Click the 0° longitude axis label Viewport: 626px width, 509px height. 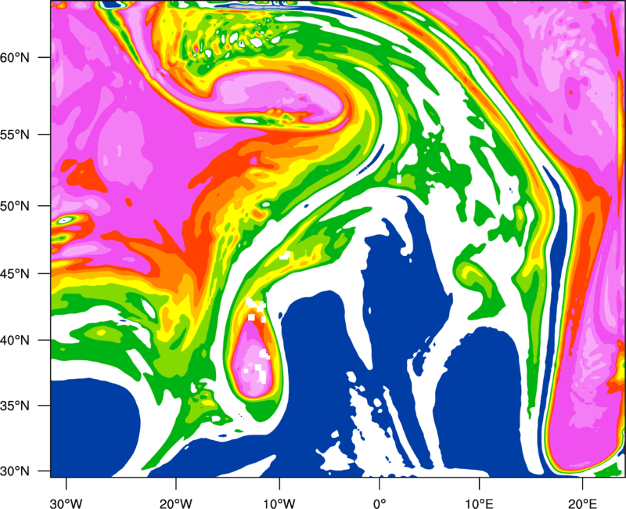pos(380,504)
